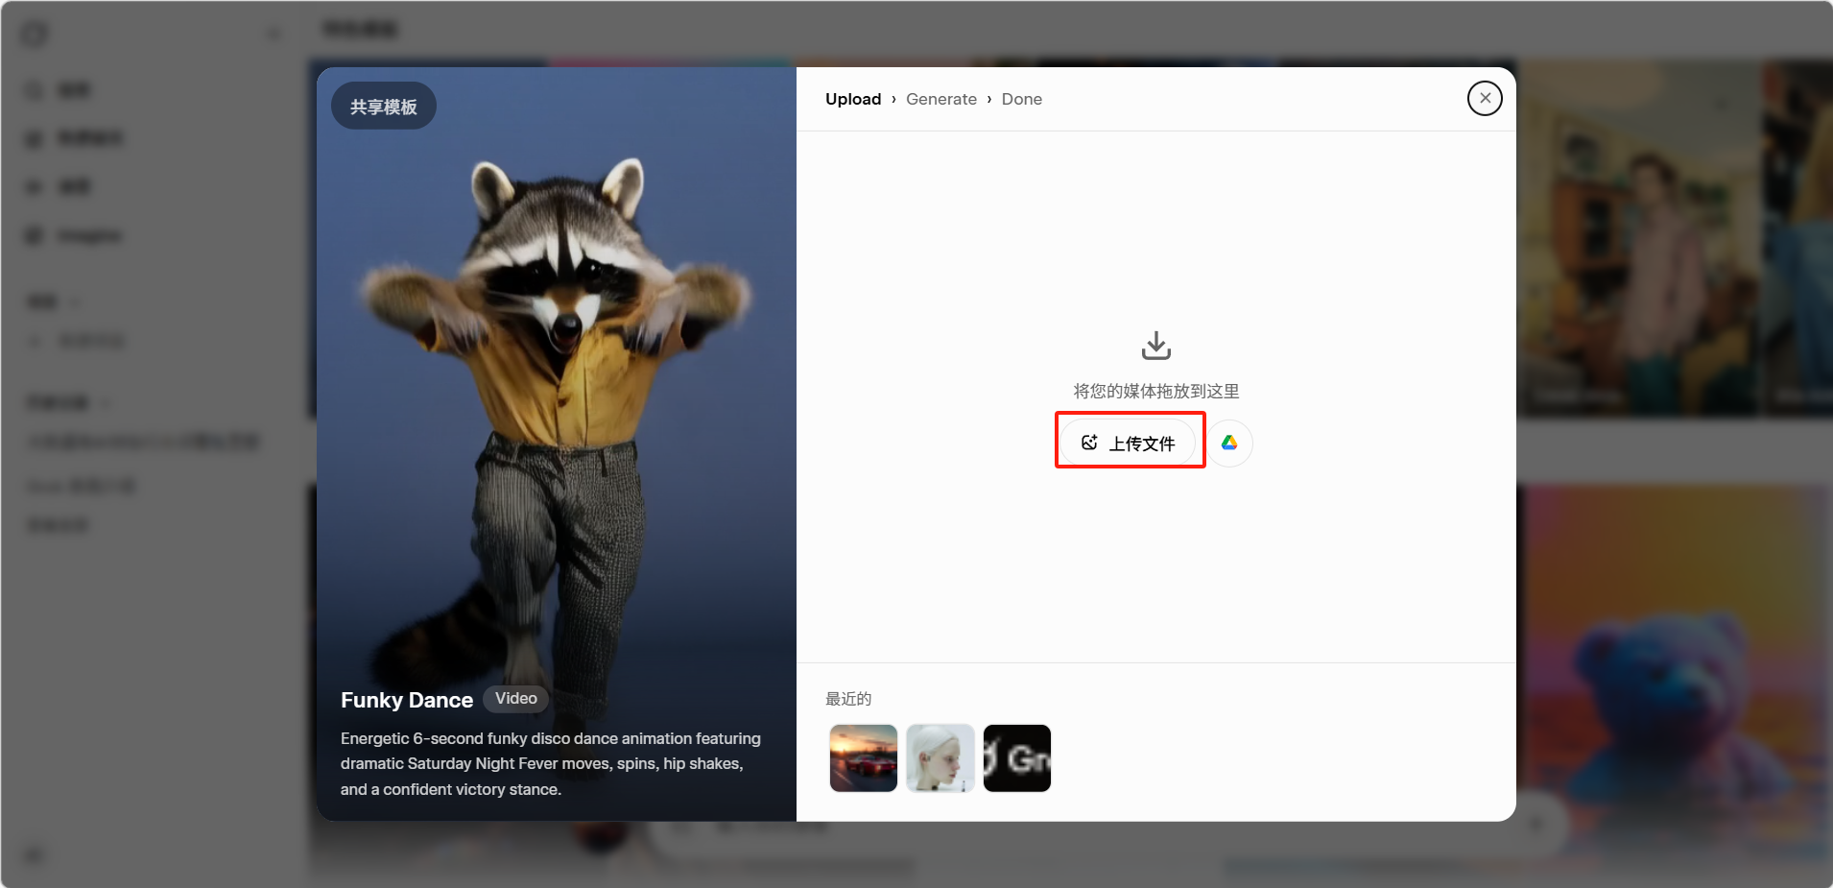Image resolution: width=1833 pixels, height=888 pixels.
Task: Click the icon beside Imagine in the sidebar
Action: point(35,235)
